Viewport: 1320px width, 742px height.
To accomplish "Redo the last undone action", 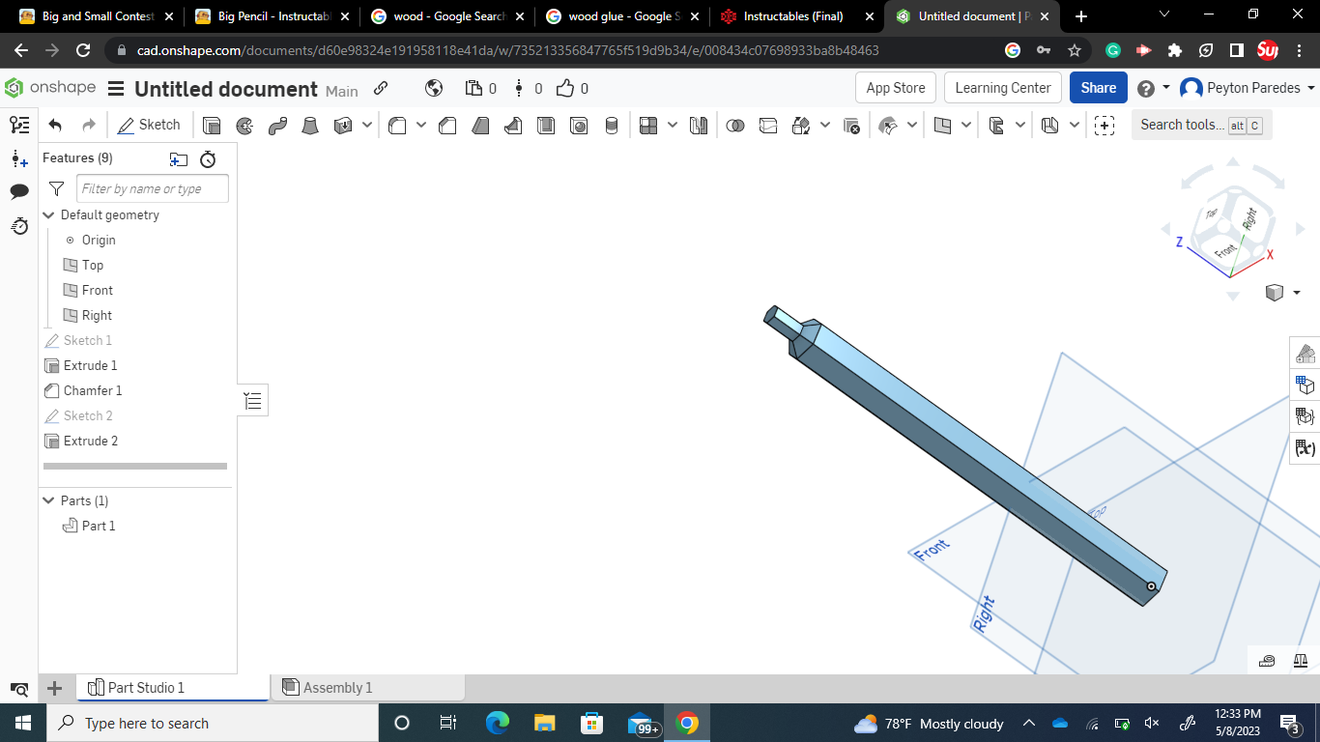I will coord(88,125).
